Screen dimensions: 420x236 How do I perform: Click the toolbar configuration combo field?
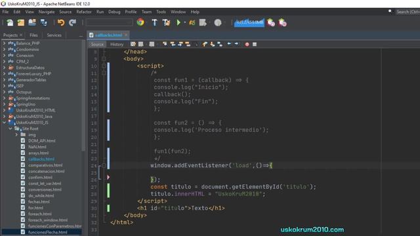110,23
